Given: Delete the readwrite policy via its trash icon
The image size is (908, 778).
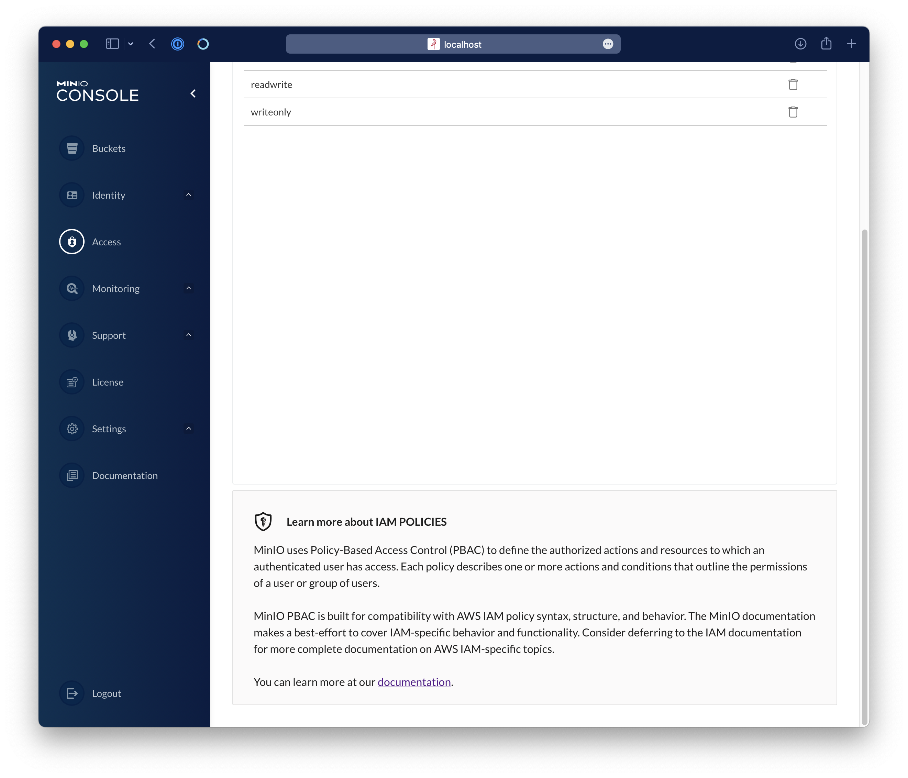Looking at the screenshot, I should [x=793, y=85].
